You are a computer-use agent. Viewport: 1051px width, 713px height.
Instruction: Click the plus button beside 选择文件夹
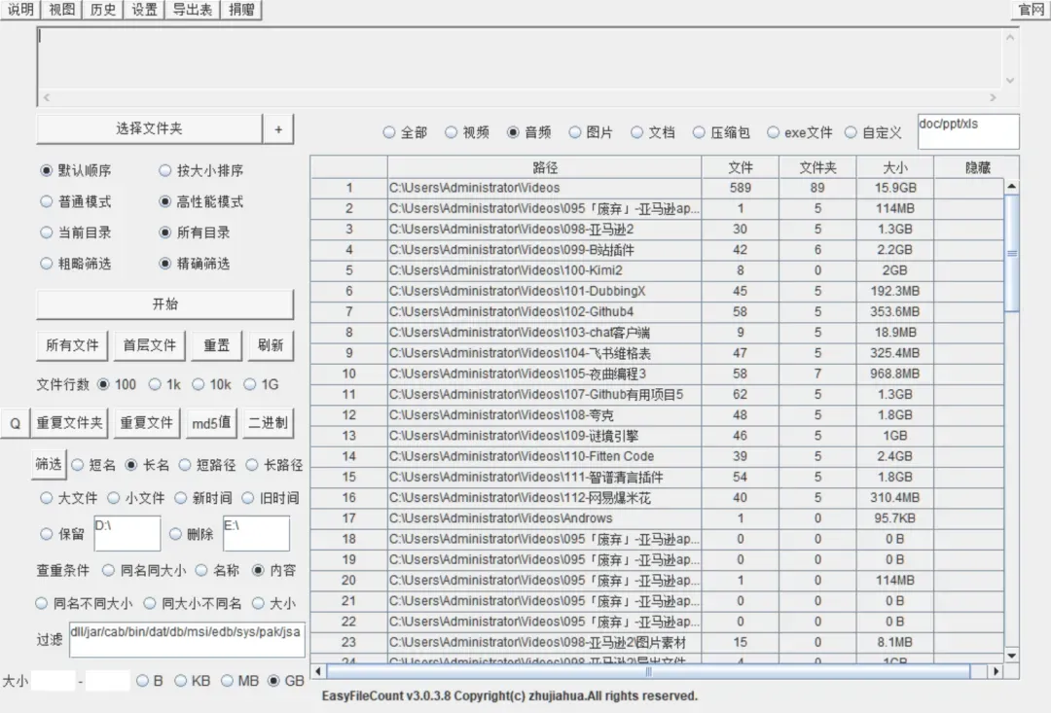tap(278, 128)
